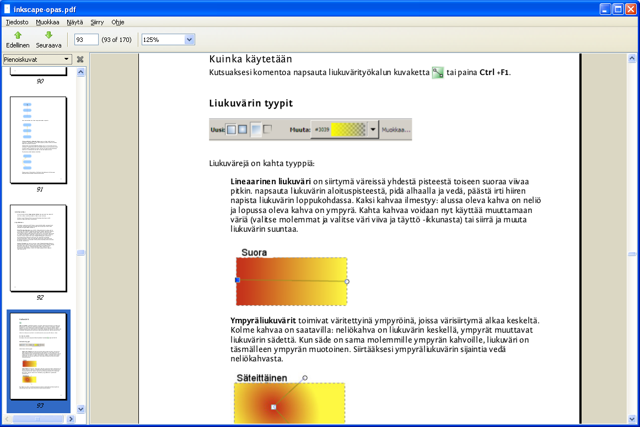The height and width of the screenshot is (427, 640).
Task: Open the Pienoiskuvat sidebar dropdown
Action: [x=37, y=59]
